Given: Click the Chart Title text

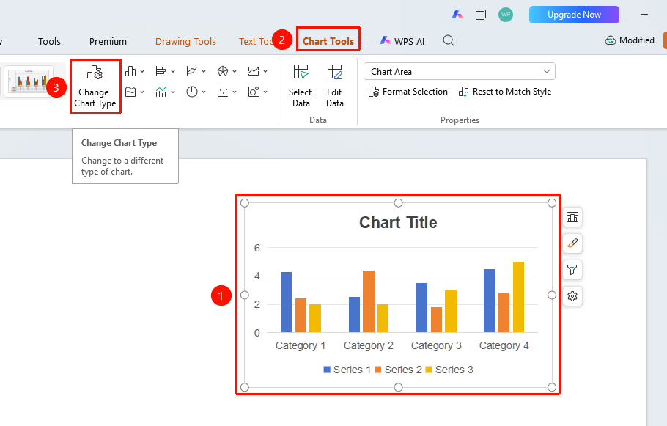Looking at the screenshot, I should pos(398,223).
